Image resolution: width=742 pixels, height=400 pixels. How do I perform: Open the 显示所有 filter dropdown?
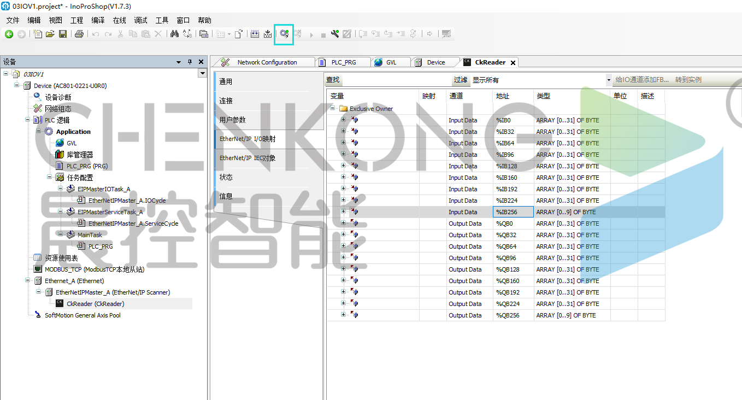click(x=609, y=80)
